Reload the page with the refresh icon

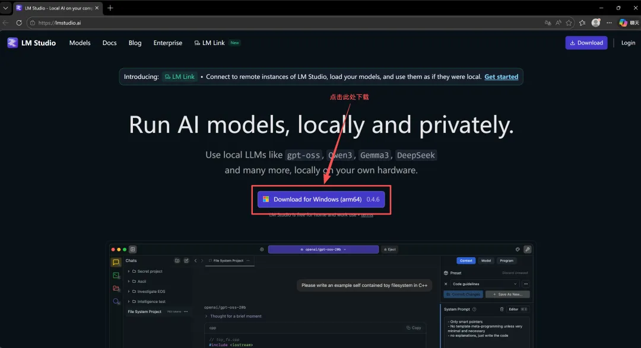(x=19, y=23)
